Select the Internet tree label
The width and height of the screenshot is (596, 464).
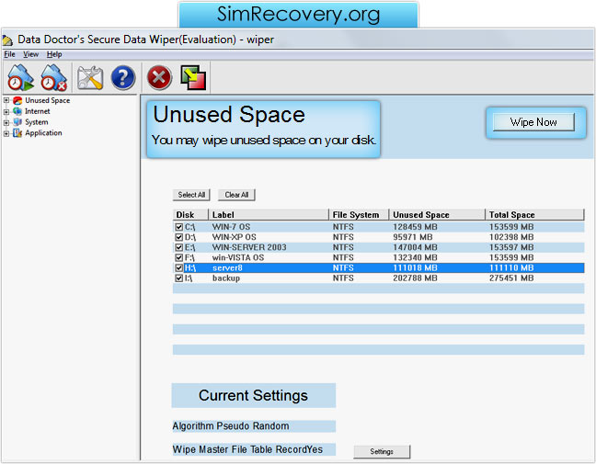[x=37, y=111]
